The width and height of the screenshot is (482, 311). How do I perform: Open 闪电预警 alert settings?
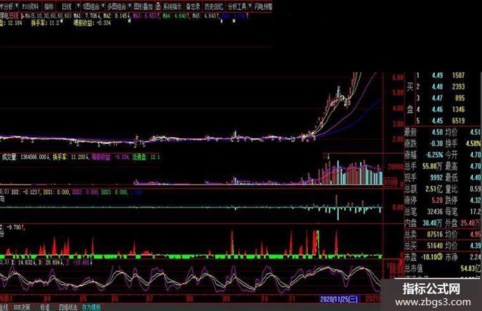[263, 6]
